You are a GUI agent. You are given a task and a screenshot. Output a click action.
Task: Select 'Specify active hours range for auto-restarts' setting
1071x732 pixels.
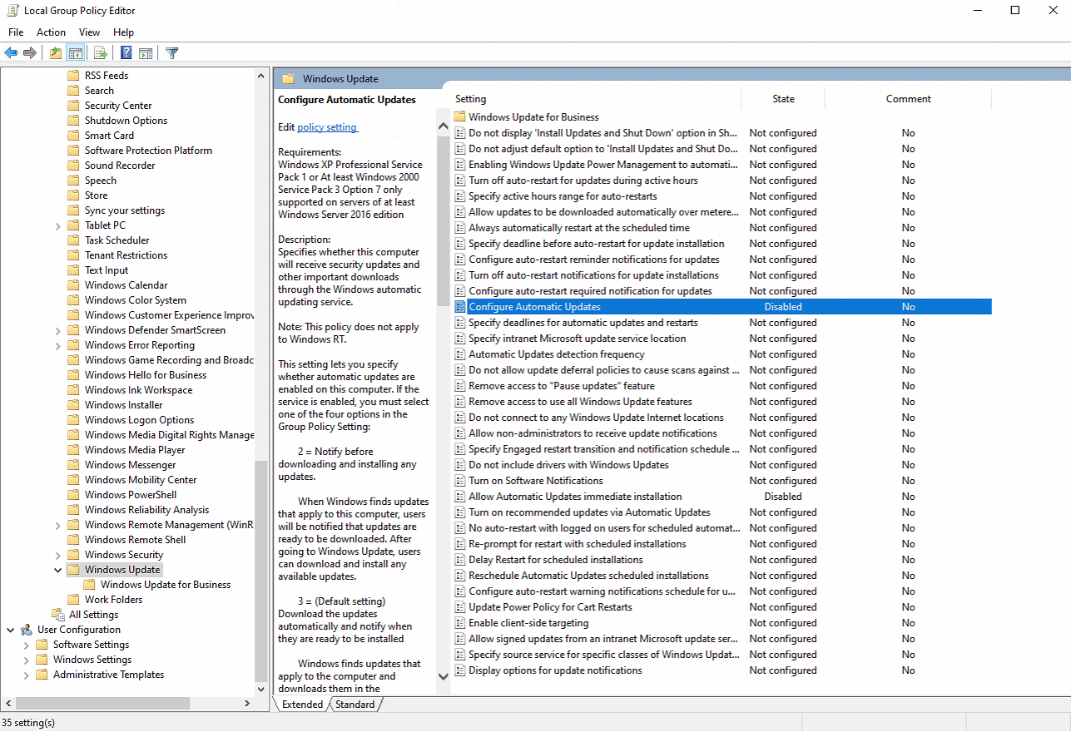563,196
